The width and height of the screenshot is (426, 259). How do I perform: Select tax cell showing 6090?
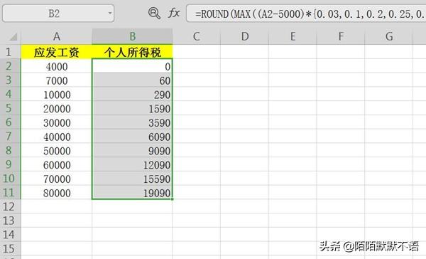[x=132, y=137]
